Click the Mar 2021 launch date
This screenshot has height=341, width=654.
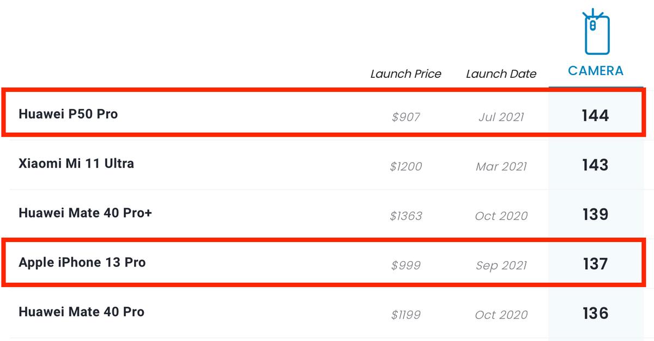501,166
